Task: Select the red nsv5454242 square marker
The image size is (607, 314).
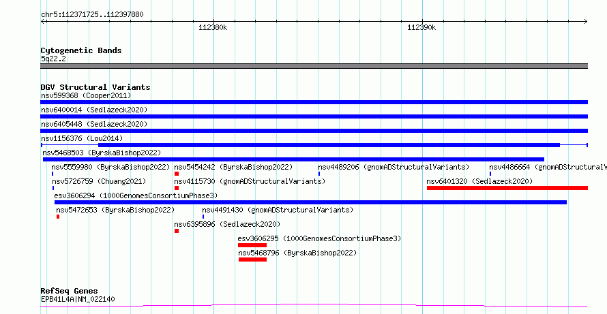Action: click(x=177, y=174)
